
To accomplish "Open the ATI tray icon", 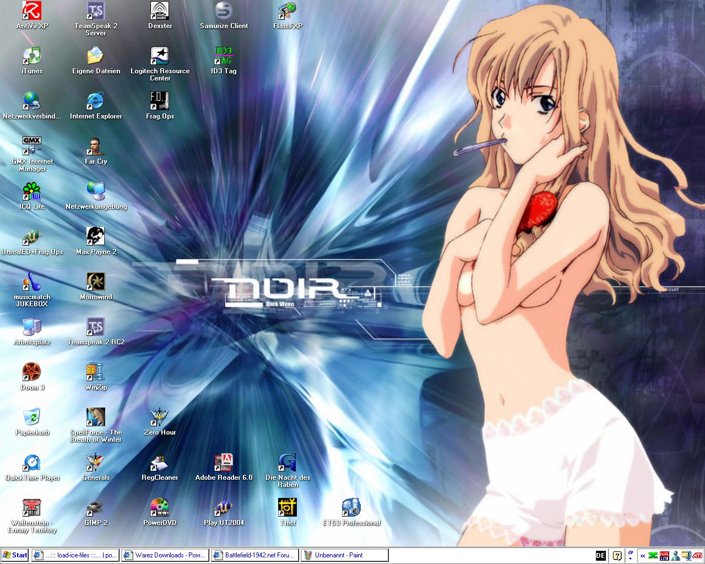I will (x=697, y=556).
